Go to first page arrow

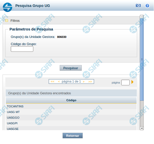(52, 81)
